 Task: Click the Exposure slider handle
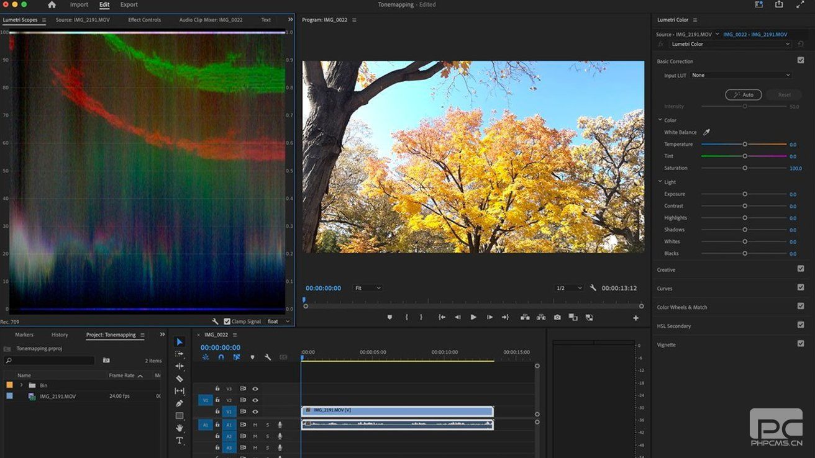point(745,194)
